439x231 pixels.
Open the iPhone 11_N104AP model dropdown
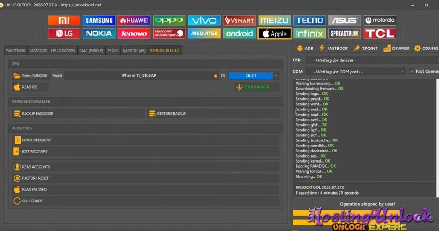(x=142, y=76)
